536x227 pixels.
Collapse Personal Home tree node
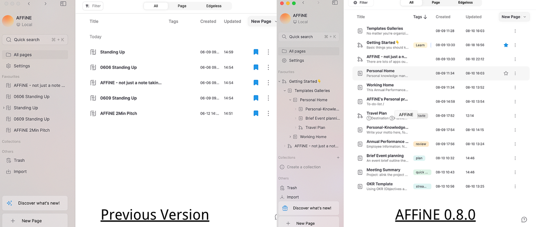[x=290, y=100]
